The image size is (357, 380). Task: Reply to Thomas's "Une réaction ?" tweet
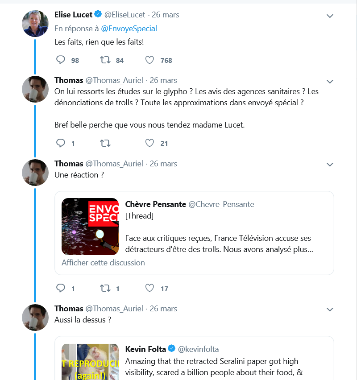61,289
